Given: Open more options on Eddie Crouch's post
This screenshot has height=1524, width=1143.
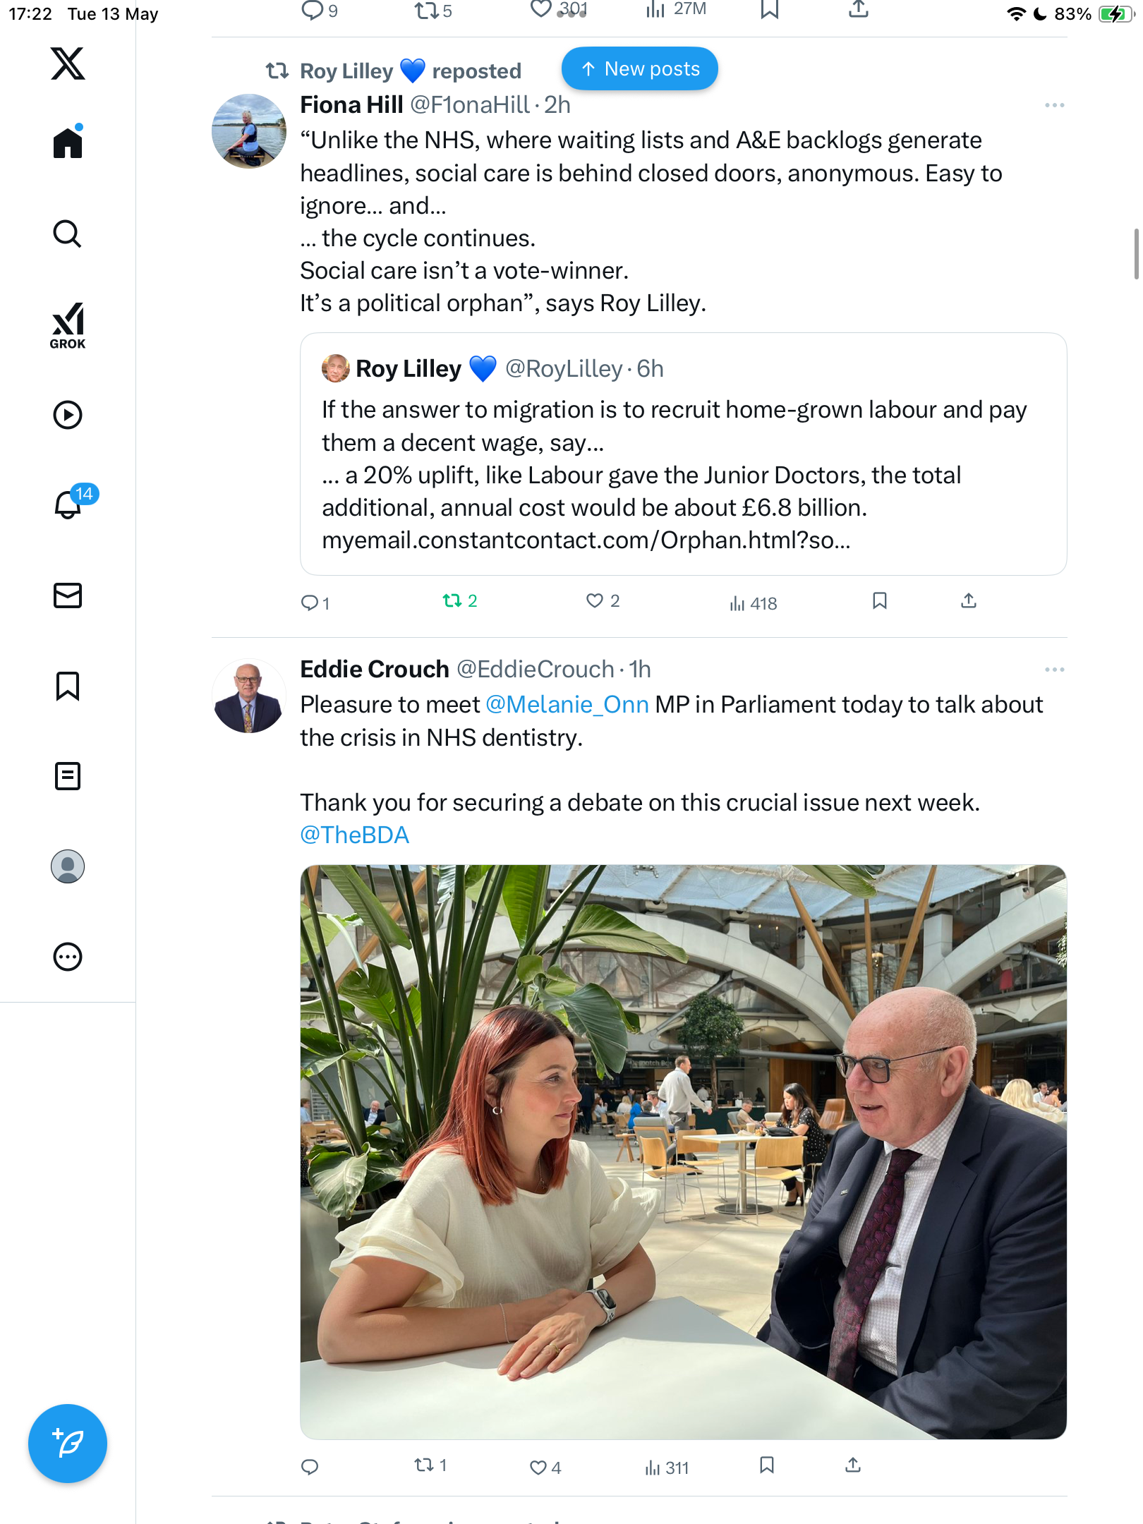Looking at the screenshot, I should coord(1054,670).
